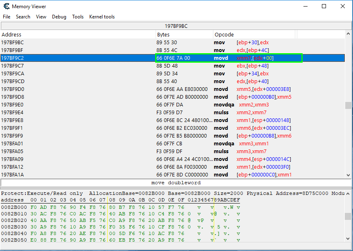Click the Address column header
This screenshot has width=353, height=251.
tap(78, 34)
